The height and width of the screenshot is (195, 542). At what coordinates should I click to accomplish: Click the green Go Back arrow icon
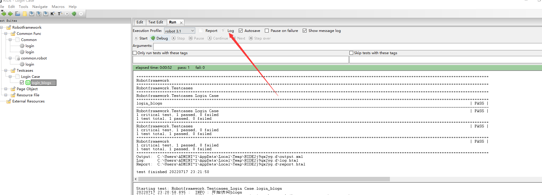click(4, 14)
